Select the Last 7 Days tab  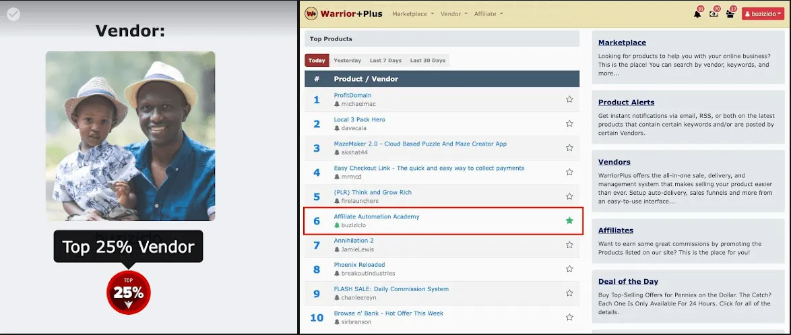(x=385, y=61)
